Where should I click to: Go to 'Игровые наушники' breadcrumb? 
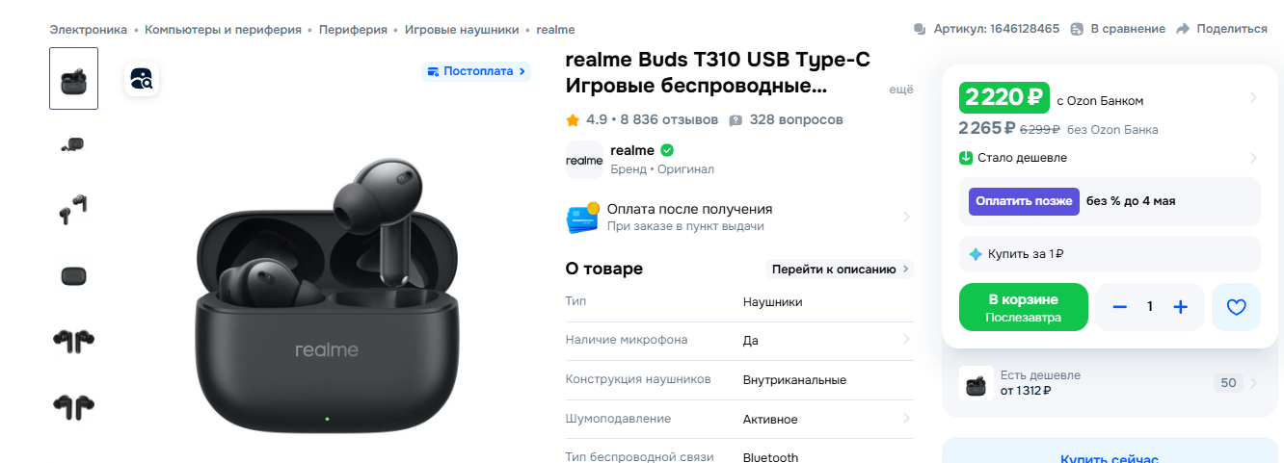[462, 30]
